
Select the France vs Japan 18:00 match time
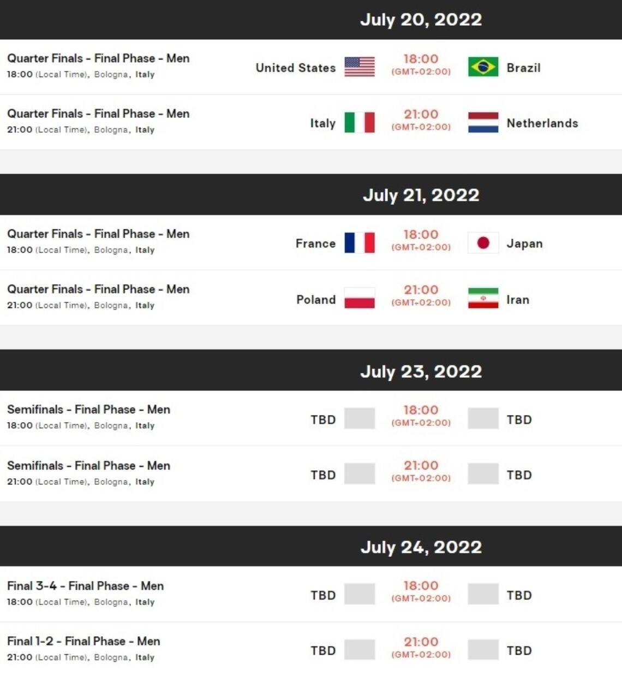(421, 235)
